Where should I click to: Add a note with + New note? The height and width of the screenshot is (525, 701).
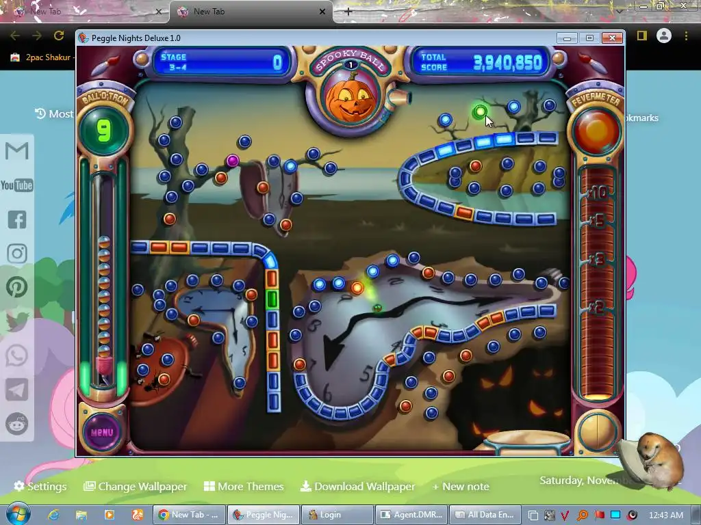point(461,486)
